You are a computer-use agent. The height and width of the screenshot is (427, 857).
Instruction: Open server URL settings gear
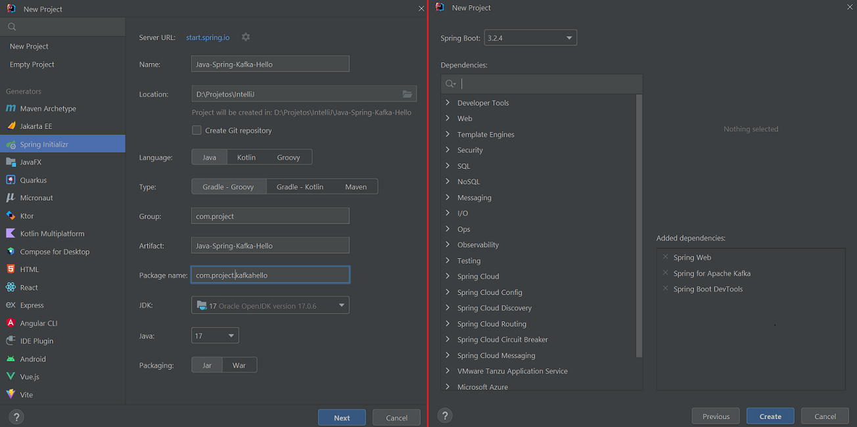246,37
